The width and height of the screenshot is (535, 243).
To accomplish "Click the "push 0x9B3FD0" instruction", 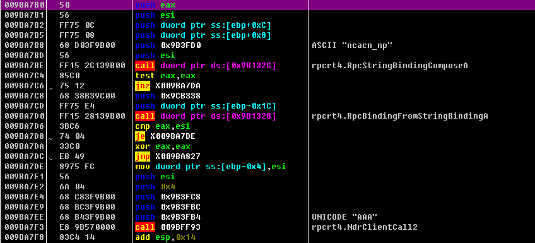I will pyautogui.click(x=168, y=45).
